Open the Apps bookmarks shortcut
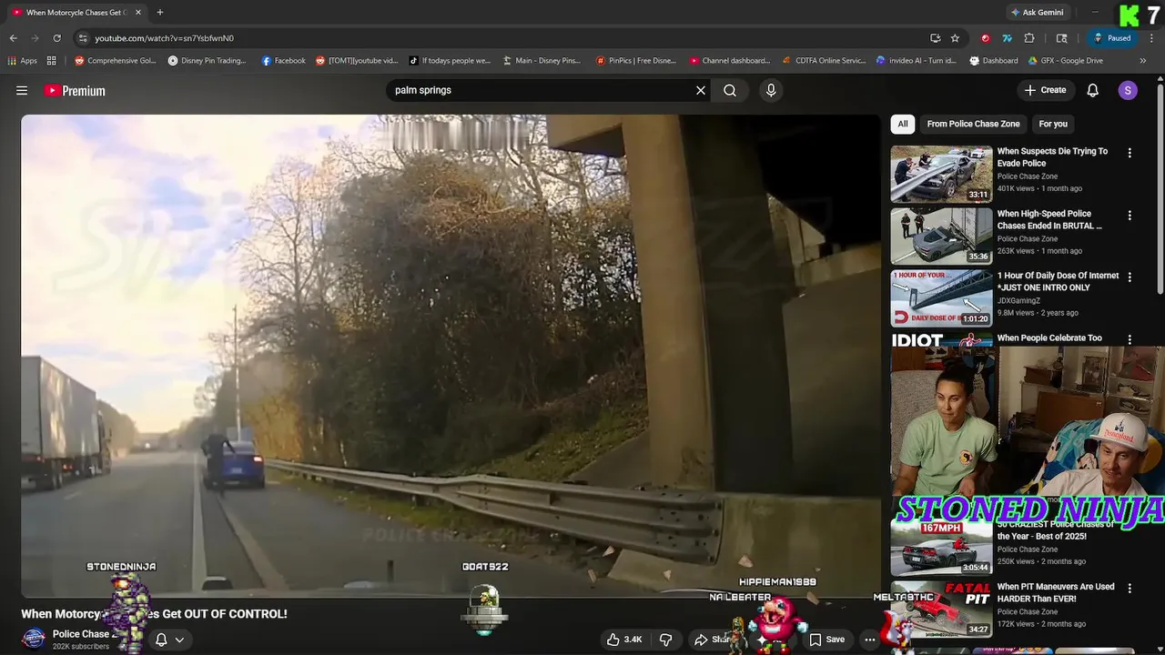 (23, 61)
